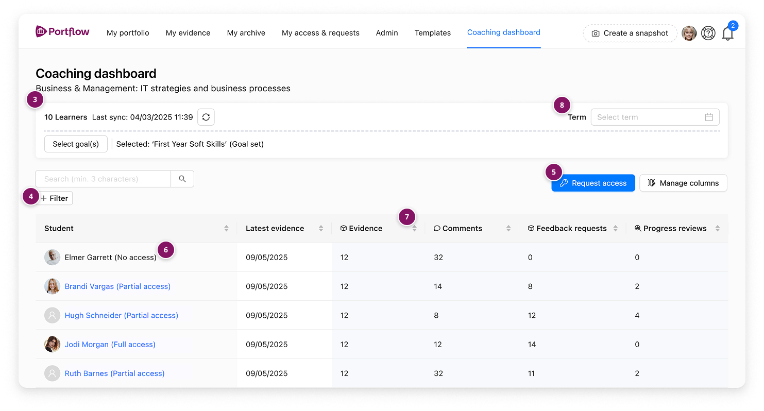Sort by Comments column arrows
Screen dimensions: 764x411
[508, 228]
